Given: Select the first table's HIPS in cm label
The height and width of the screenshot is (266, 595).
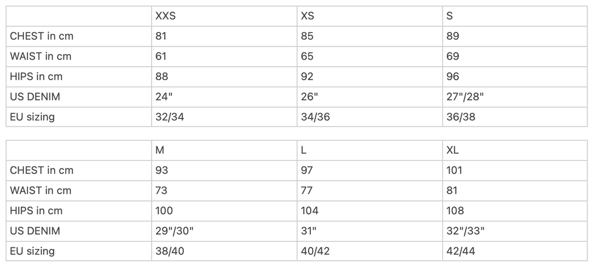Looking at the screenshot, I should (x=36, y=77).
